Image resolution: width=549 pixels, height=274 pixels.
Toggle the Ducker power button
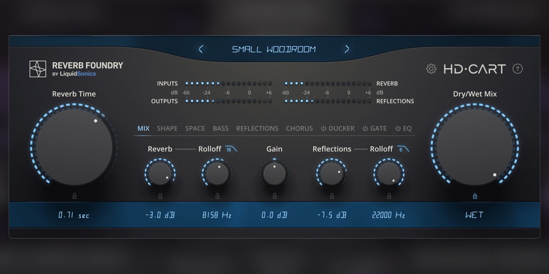[323, 129]
